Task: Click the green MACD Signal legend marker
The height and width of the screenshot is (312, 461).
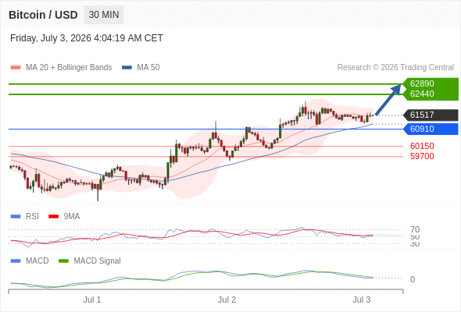Action: 63,261
